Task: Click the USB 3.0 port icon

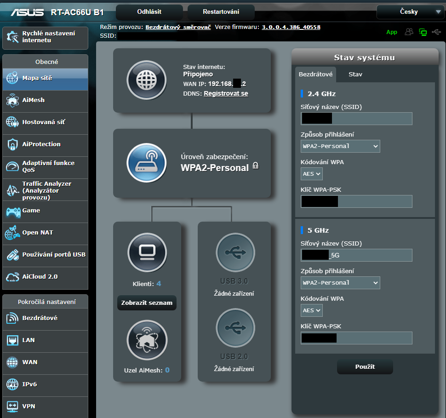Action: tap(235, 252)
